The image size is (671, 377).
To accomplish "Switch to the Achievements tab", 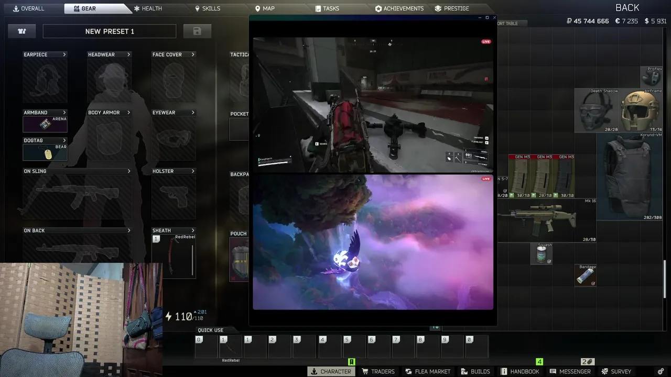I will (399, 8).
